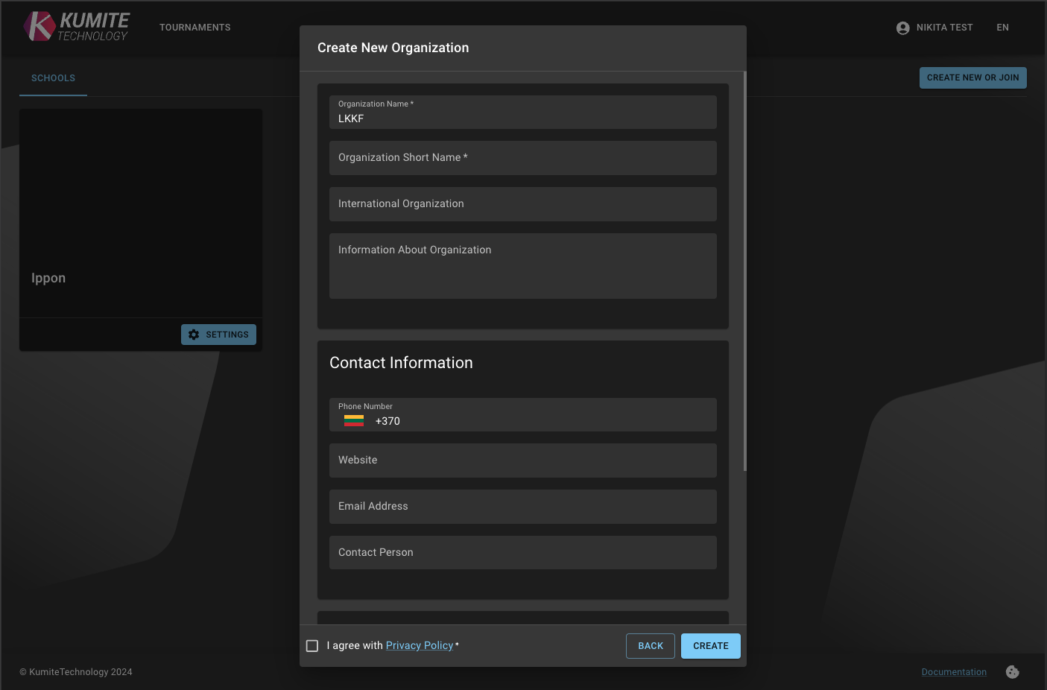Focus the Organization Short Name field
This screenshot has height=690, width=1047.
(522, 158)
